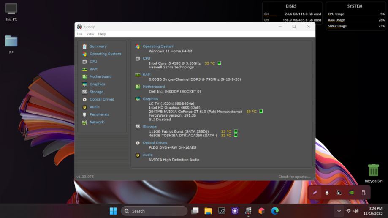Click the NVIDIA icon in tray overflow
The image size is (388, 218).
(x=351, y=193)
